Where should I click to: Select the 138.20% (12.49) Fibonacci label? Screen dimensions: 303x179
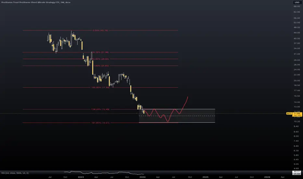[100, 109]
